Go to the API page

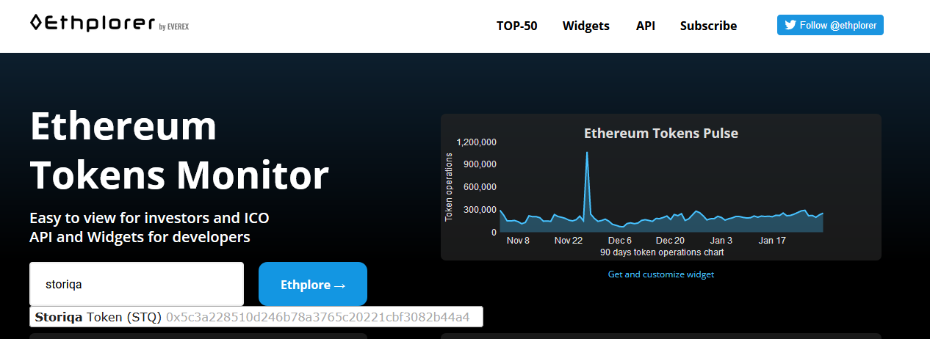click(x=646, y=26)
